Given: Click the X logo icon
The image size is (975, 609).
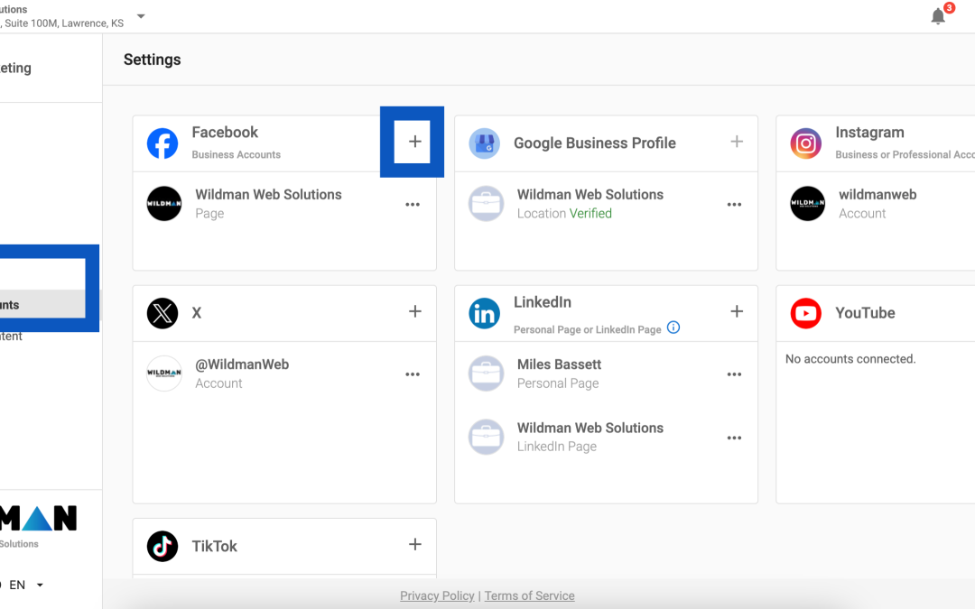Looking at the screenshot, I should pyautogui.click(x=162, y=313).
